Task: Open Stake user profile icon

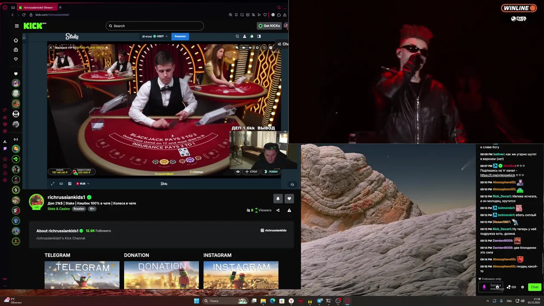Action: (x=244, y=37)
